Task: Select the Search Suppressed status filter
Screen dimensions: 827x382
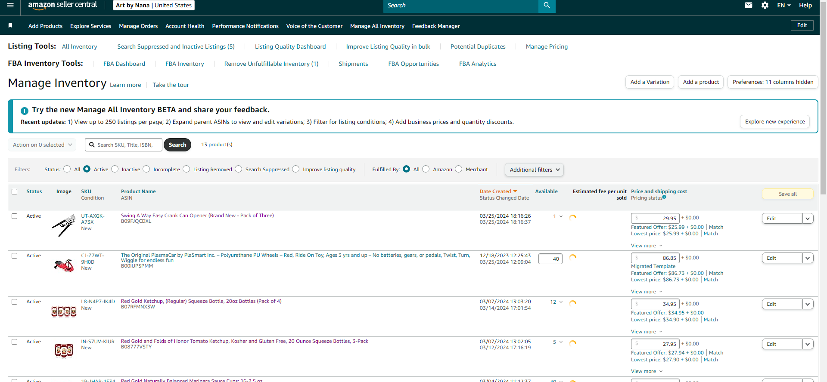Action: [239, 169]
